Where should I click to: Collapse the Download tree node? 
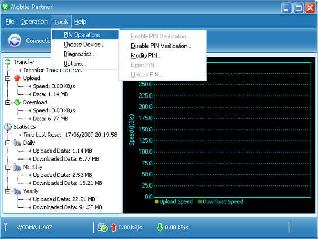8,103
